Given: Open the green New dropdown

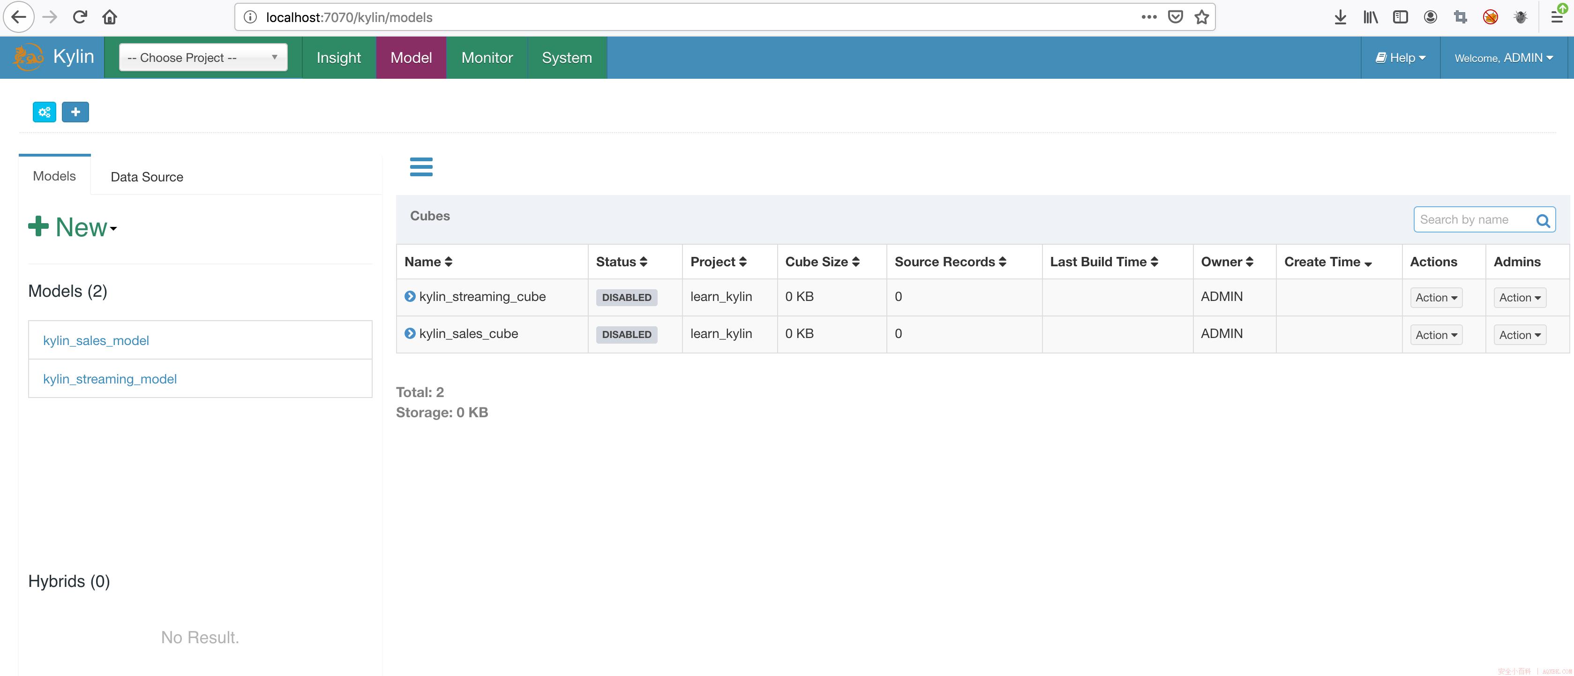Looking at the screenshot, I should point(73,227).
